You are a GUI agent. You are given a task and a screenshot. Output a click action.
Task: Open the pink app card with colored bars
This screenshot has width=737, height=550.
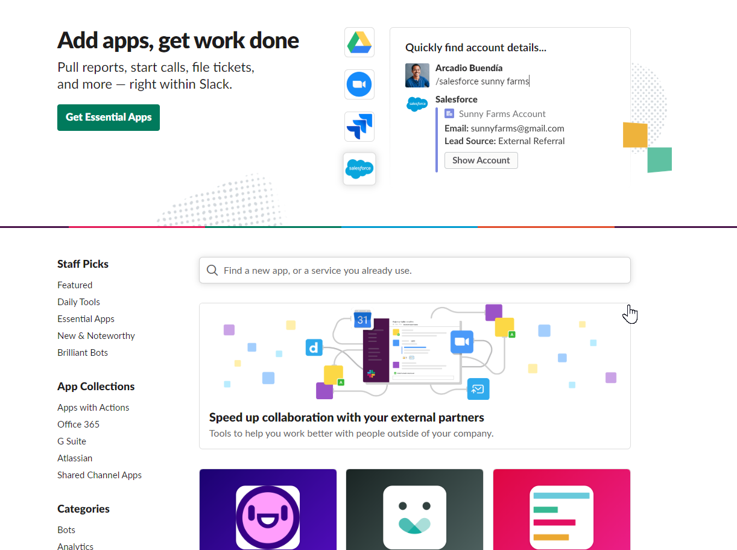(x=561, y=510)
